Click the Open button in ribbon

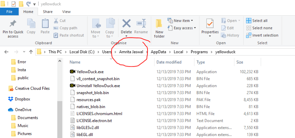pyautogui.click(x=231, y=20)
